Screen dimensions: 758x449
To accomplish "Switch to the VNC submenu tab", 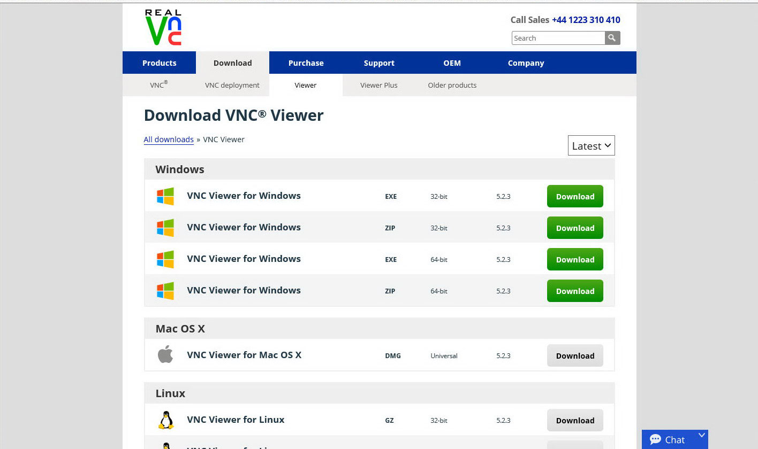I will [159, 85].
